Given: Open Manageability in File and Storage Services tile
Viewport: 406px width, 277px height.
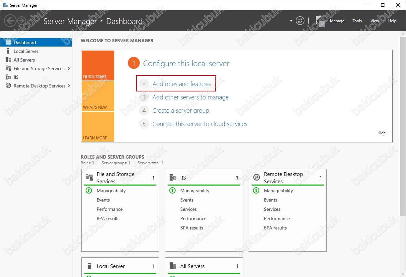Looking at the screenshot, I should (x=111, y=191).
